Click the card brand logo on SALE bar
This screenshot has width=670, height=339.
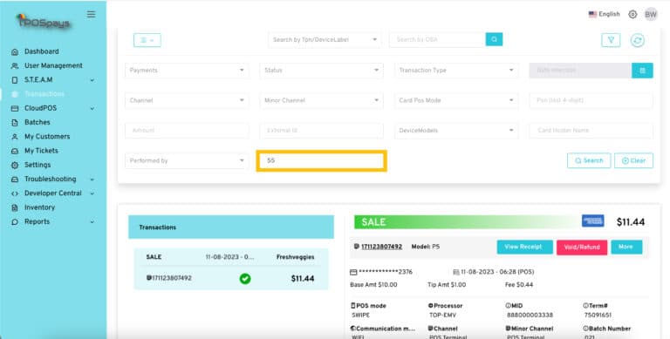coord(592,220)
